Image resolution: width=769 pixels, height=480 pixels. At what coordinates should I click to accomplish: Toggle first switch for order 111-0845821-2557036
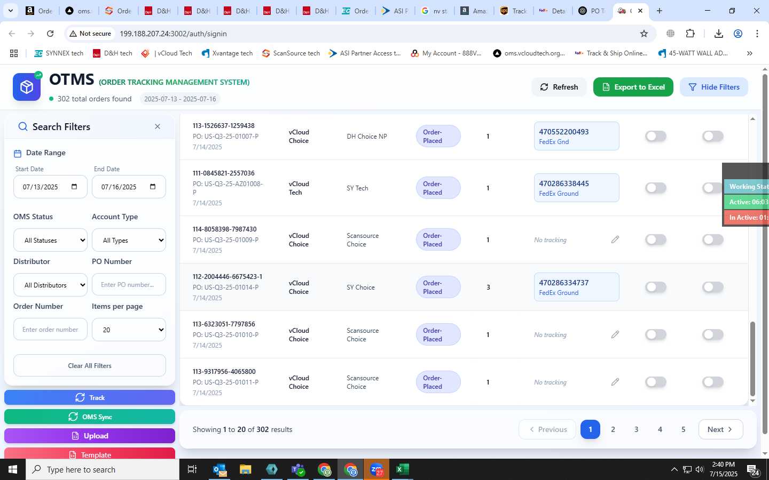pos(656,188)
